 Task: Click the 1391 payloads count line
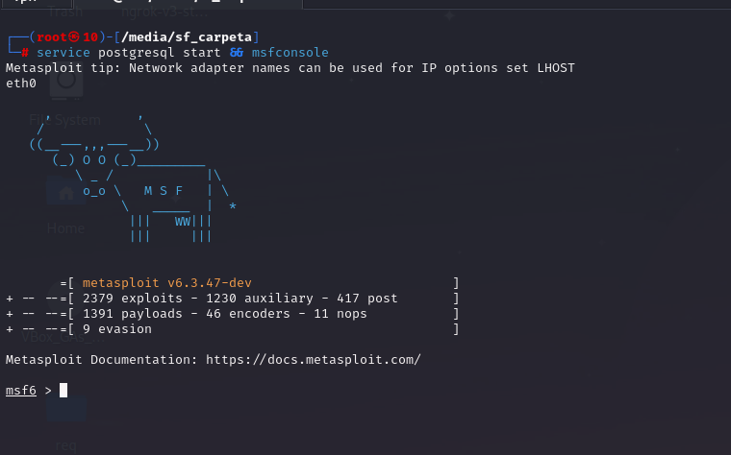[225, 314]
